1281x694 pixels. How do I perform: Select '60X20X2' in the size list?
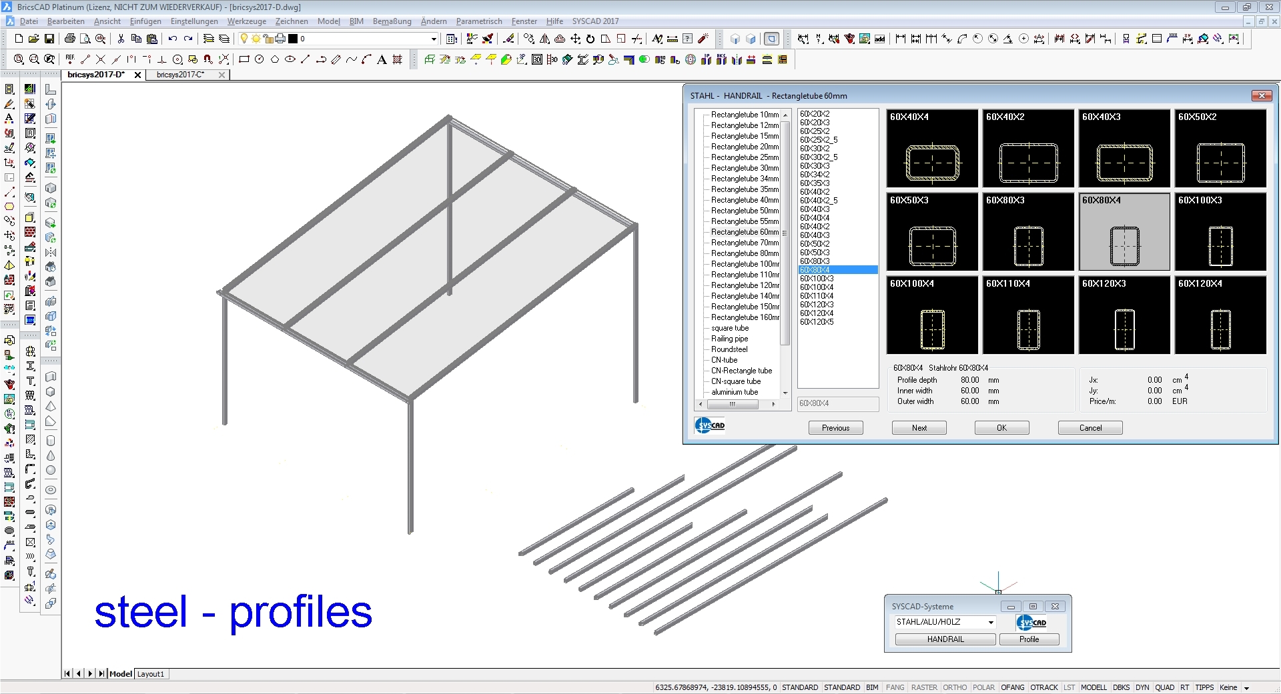point(815,114)
